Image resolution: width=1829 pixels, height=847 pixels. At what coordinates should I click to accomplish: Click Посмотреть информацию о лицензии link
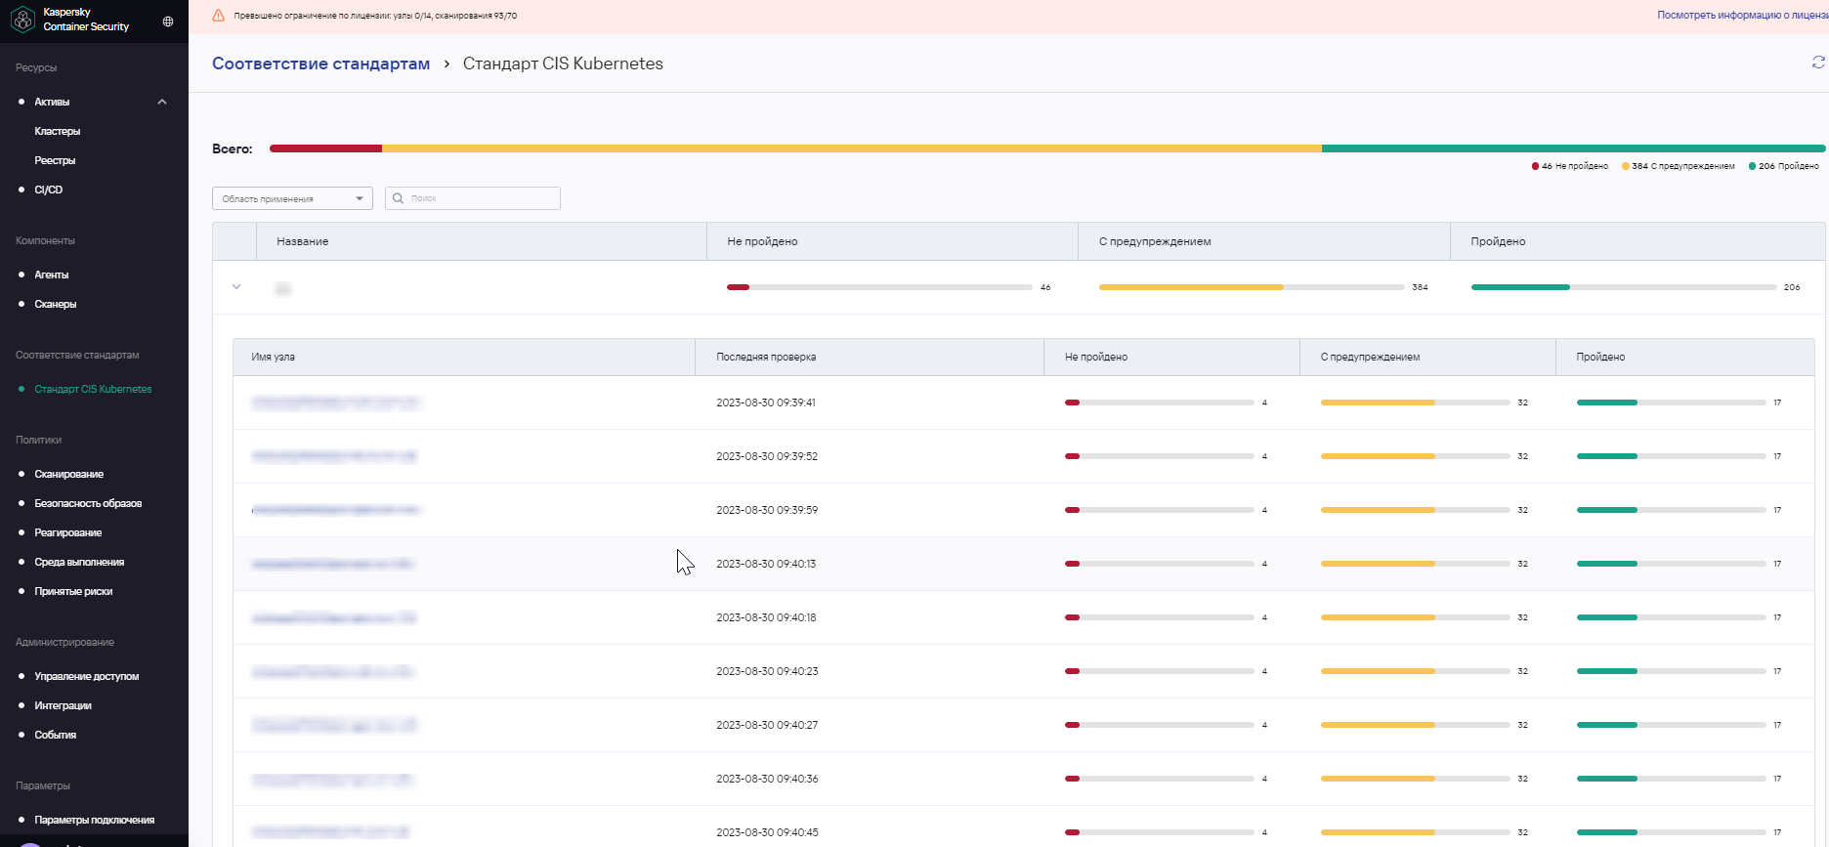1741,16
